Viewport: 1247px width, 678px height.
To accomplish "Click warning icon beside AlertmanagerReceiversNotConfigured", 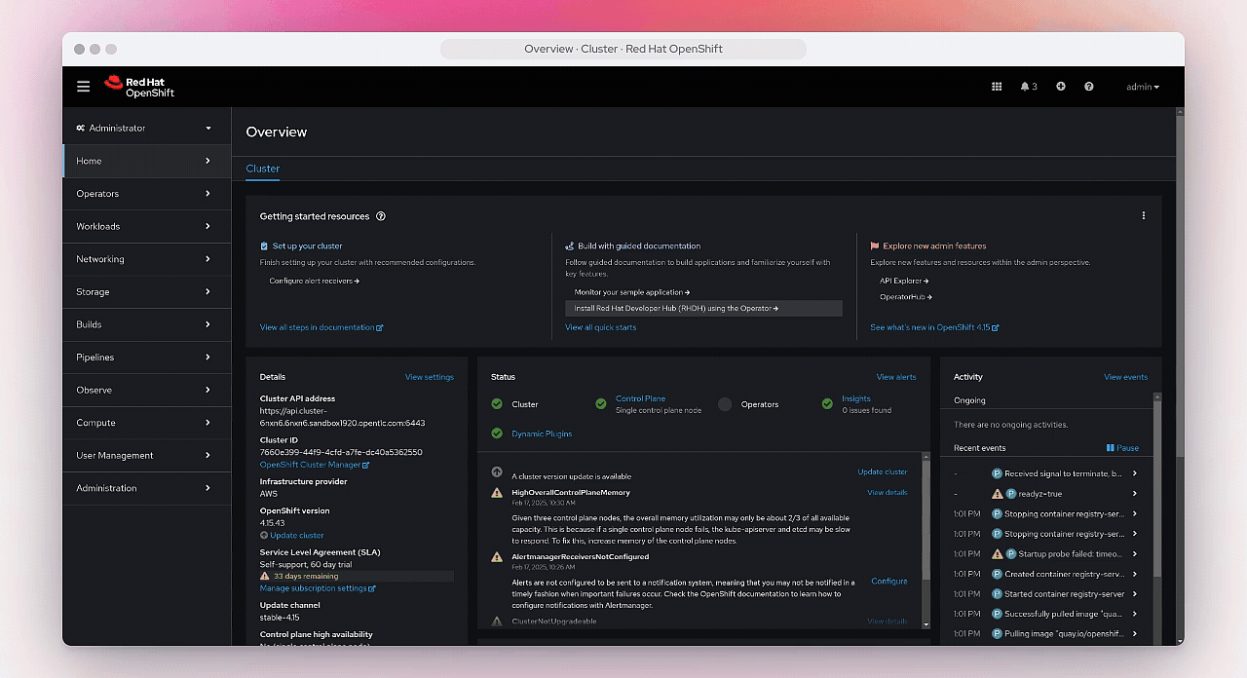I will (497, 557).
